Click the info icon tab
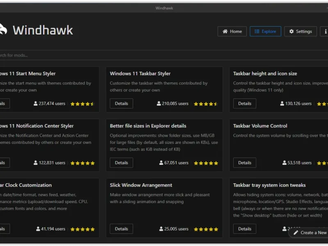The height and width of the screenshot is (246, 328). (324, 32)
